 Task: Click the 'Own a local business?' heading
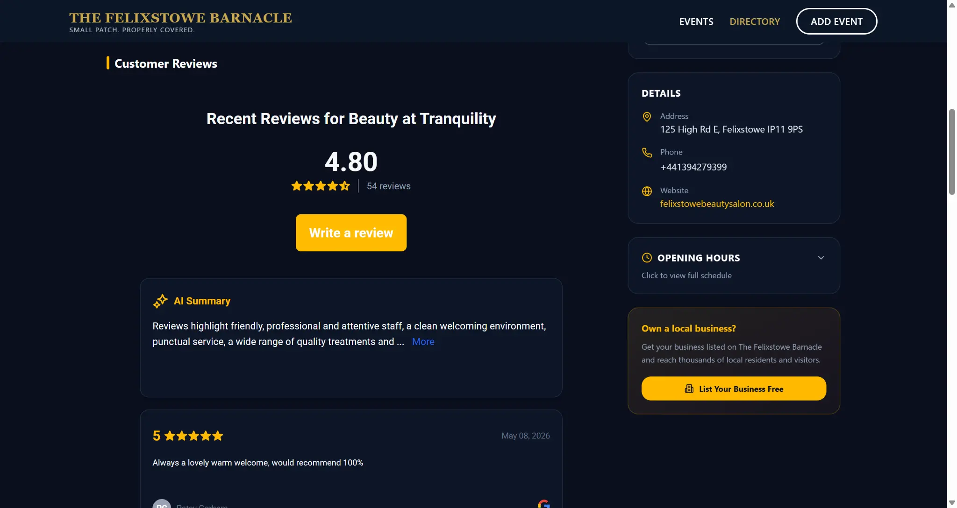688,328
